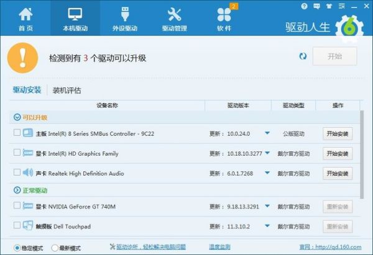The image size is (373, 255).
Task: Select the 最新模式 radio button
Action: 54,248
